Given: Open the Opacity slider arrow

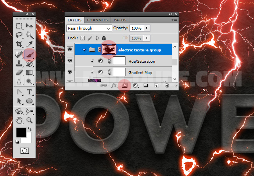Looking at the screenshot, I should pos(147,28).
